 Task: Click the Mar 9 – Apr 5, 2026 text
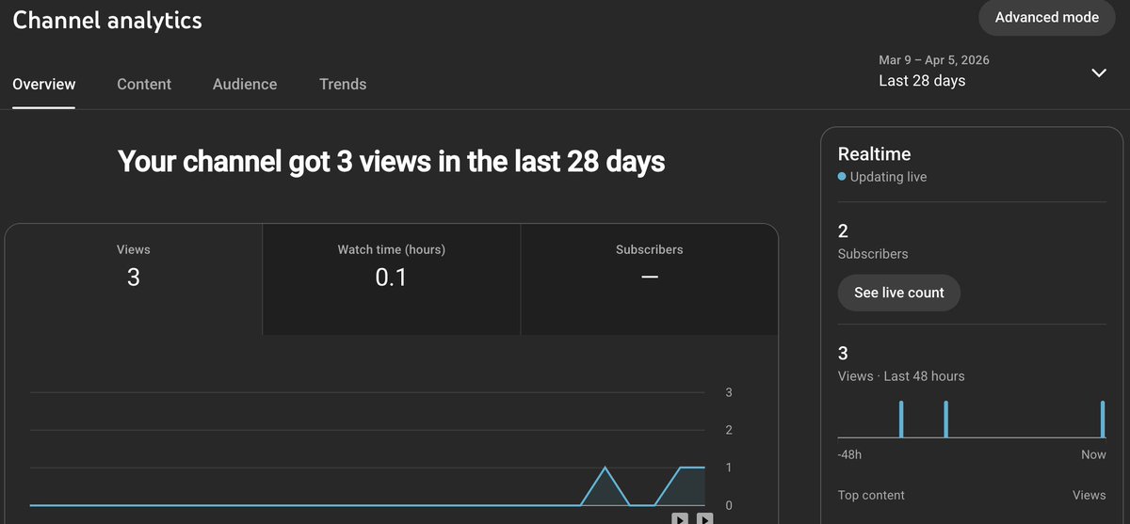tap(934, 59)
